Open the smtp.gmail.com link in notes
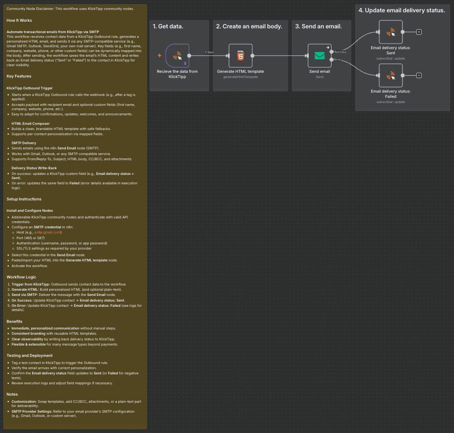 pos(48,233)
